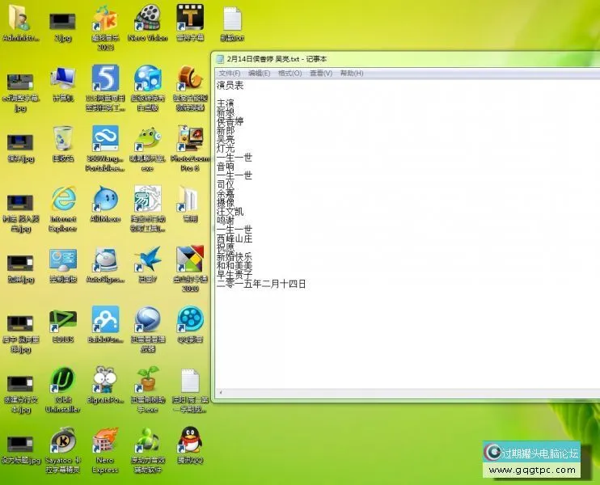Viewport: 600px width, 485px height.
Task: Open Notepad 查看(V) menu
Action: click(x=321, y=73)
